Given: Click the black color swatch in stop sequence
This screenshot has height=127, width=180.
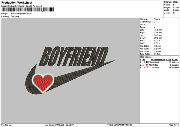Looking at the screenshot, I should click(147, 62).
